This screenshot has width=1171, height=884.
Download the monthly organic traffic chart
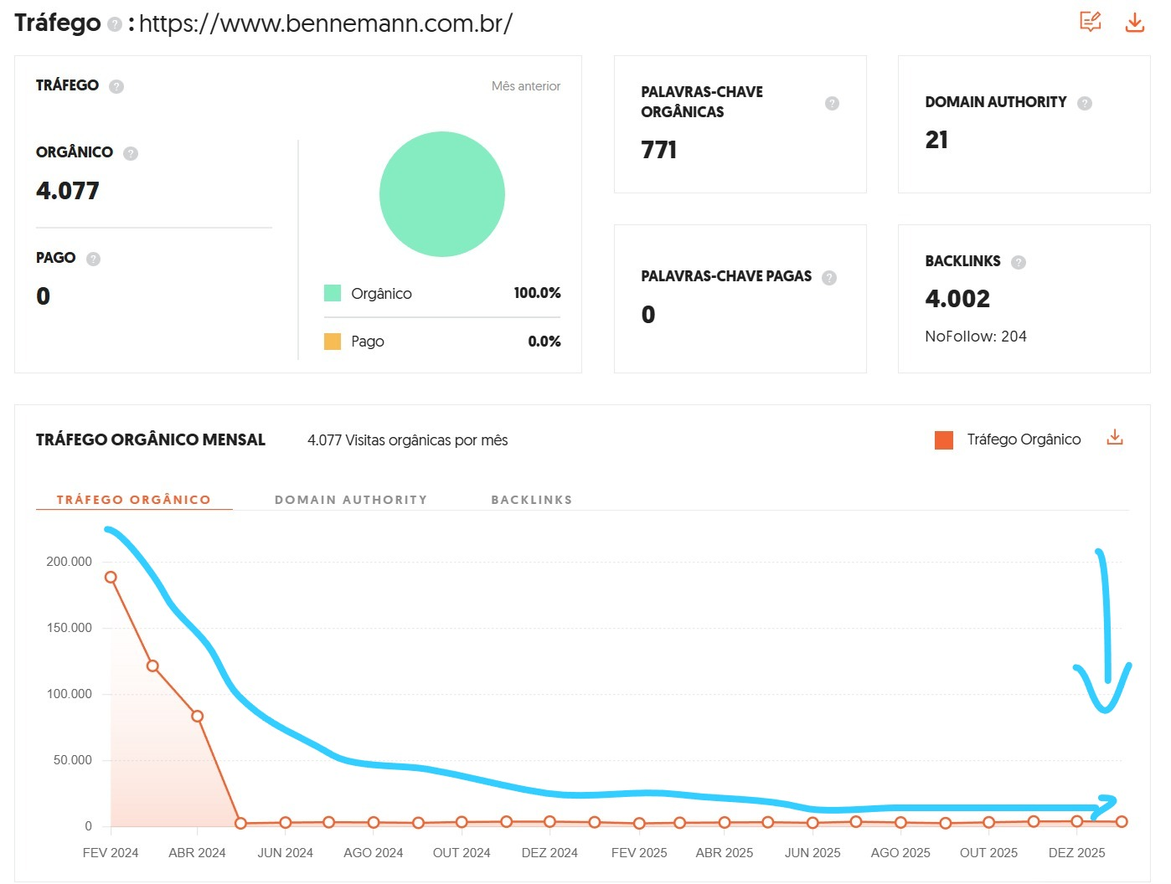(x=1115, y=437)
